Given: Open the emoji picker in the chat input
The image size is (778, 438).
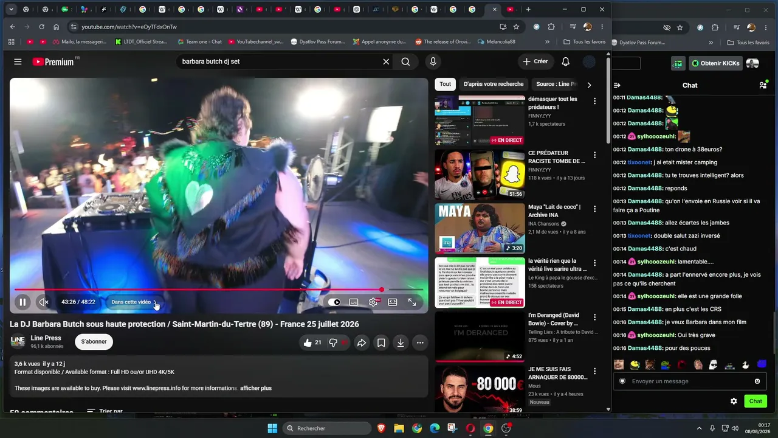Looking at the screenshot, I should coord(757,381).
